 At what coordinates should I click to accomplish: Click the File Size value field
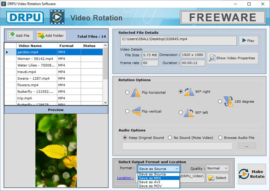[150, 55]
